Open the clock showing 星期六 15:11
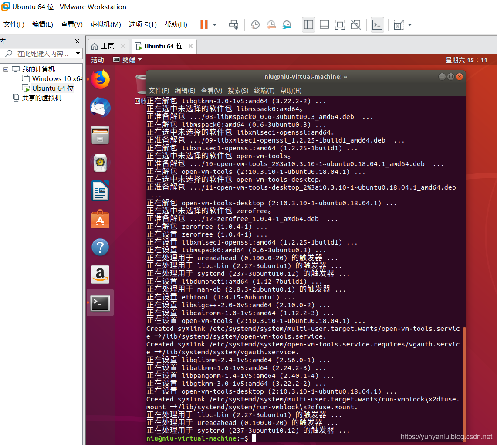This screenshot has height=445, width=497. pos(466,60)
